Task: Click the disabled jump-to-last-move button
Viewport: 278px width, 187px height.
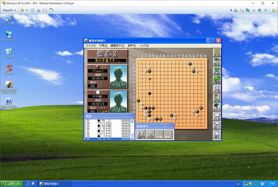Action: pyautogui.click(x=168, y=135)
